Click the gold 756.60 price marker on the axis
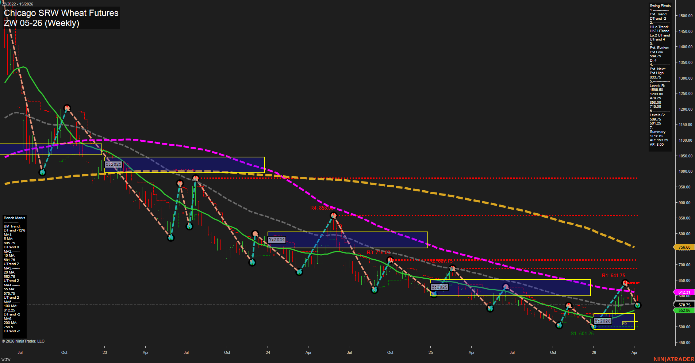This screenshot has width=695, height=363. (x=684, y=247)
